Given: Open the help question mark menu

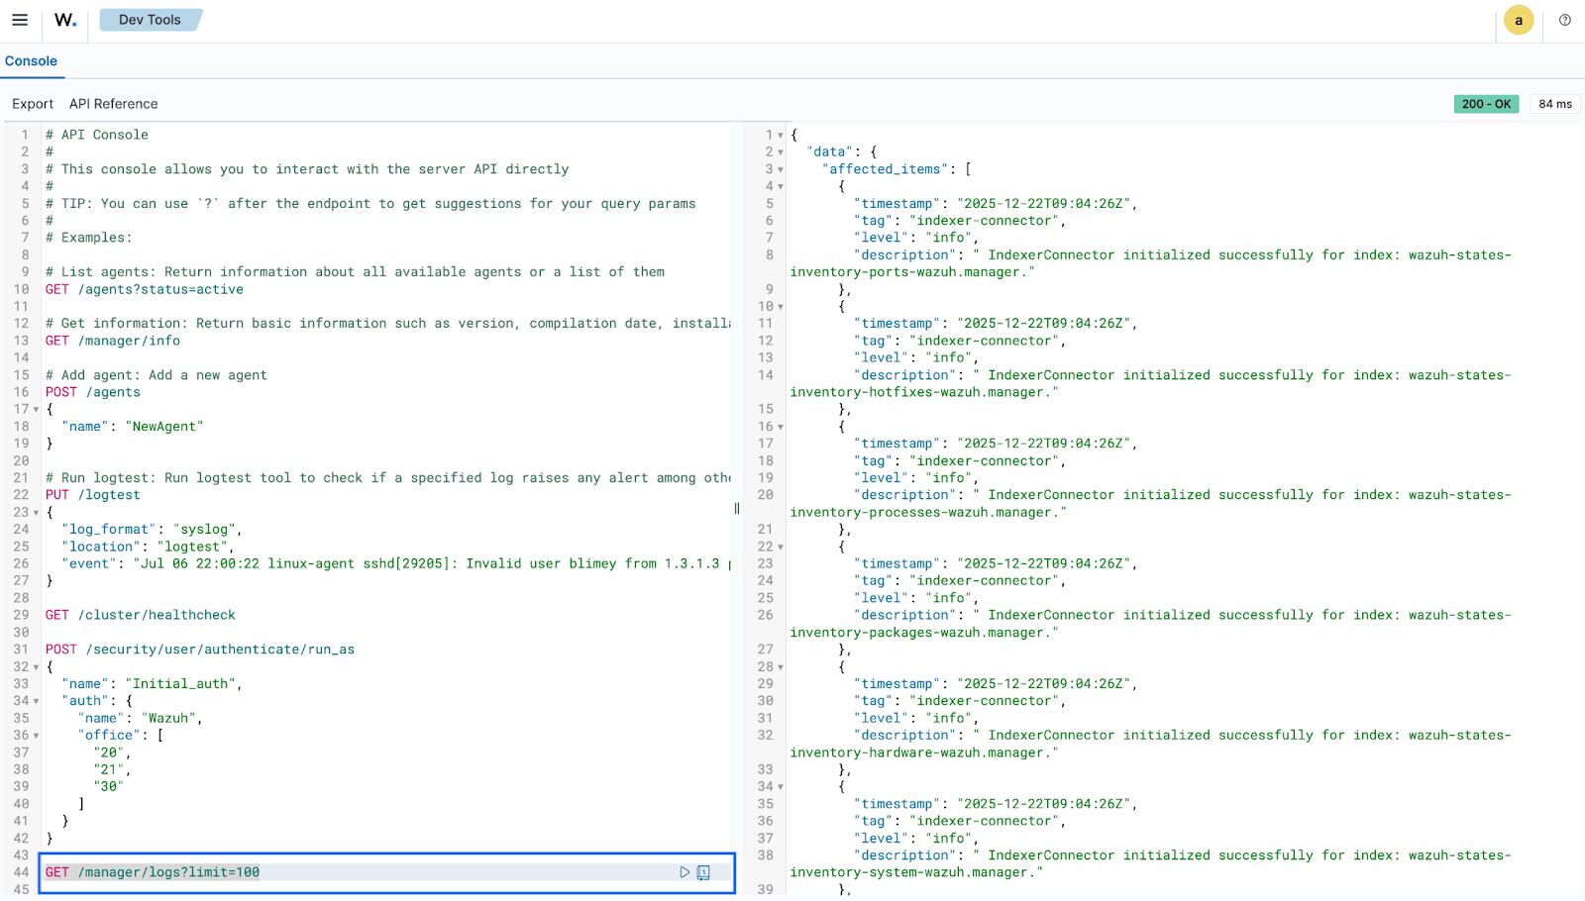Looking at the screenshot, I should pos(1565,20).
